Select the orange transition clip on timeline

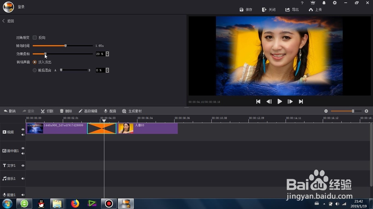pos(102,128)
